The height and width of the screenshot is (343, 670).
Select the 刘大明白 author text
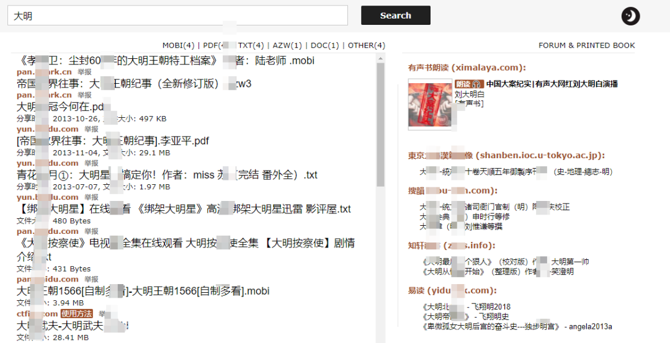coord(470,94)
